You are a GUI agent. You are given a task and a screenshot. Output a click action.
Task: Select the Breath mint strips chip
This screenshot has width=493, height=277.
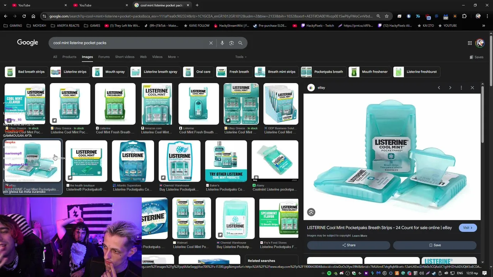tap(277, 72)
